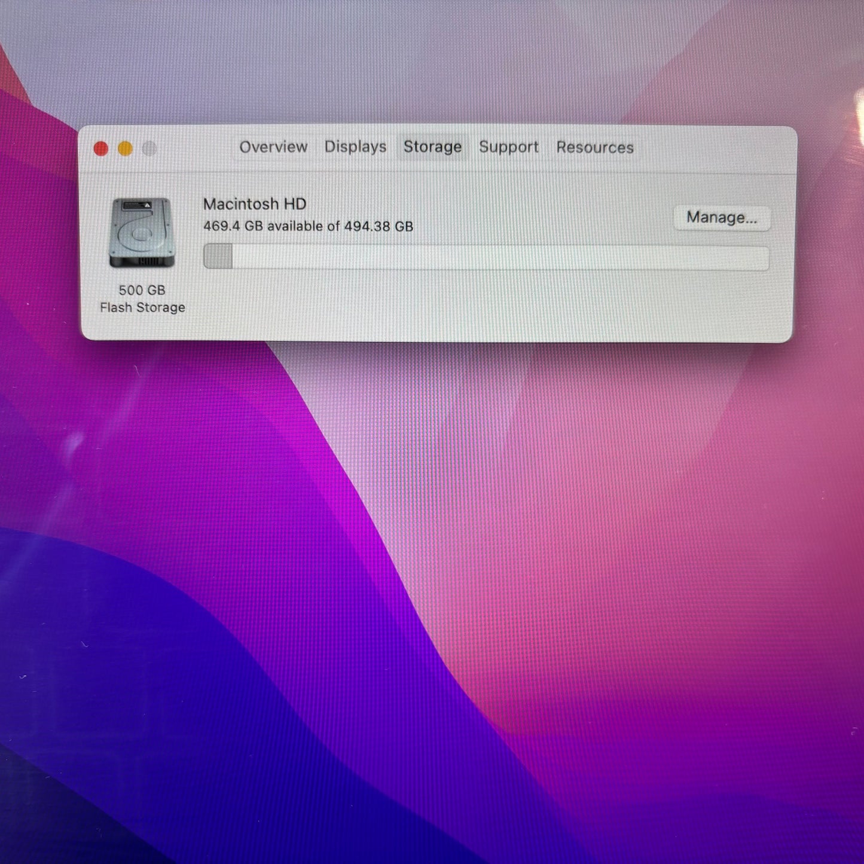
Task: Go to the Support tab
Action: click(x=508, y=147)
